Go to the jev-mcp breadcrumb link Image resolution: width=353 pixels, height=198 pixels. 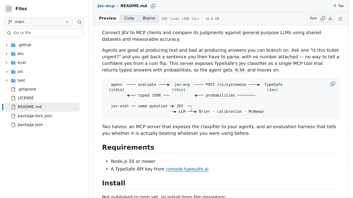pyautogui.click(x=106, y=6)
